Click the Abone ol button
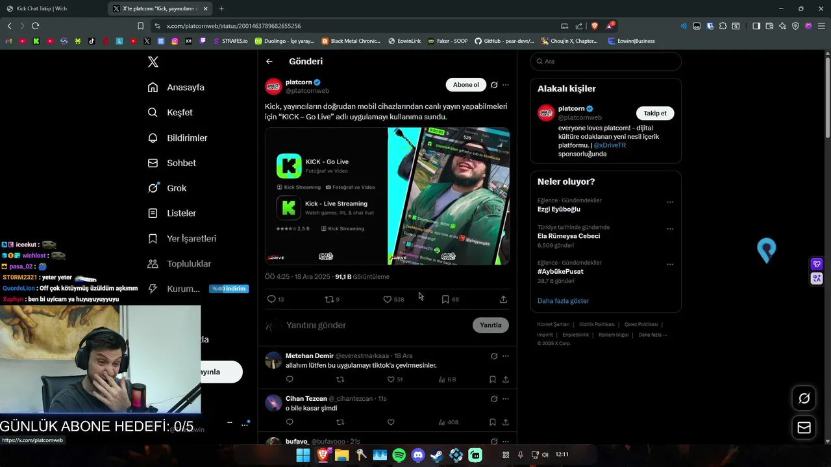Image resolution: width=831 pixels, height=467 pixels. point(465,85)
